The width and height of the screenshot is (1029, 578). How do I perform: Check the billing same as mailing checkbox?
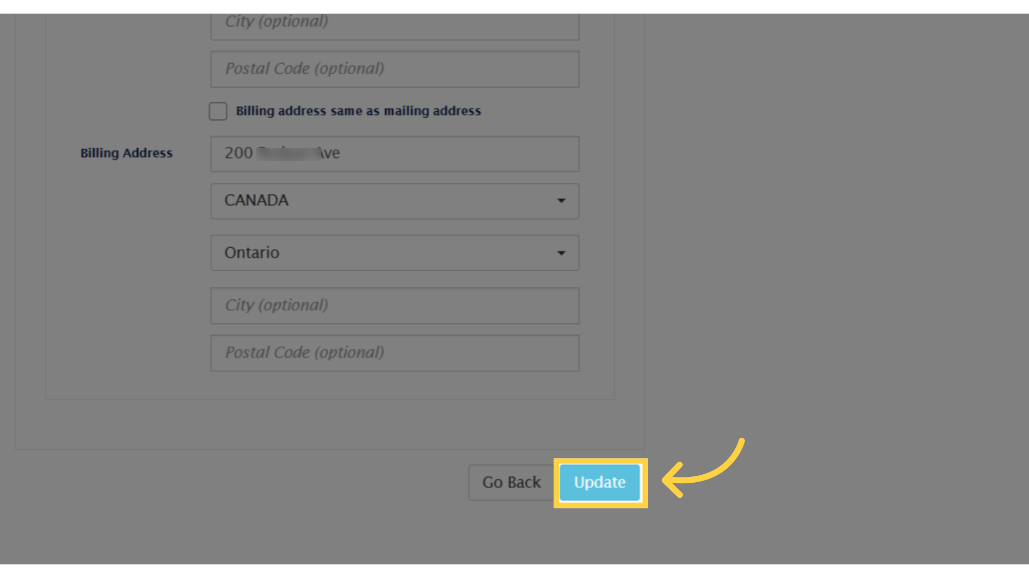218,111
